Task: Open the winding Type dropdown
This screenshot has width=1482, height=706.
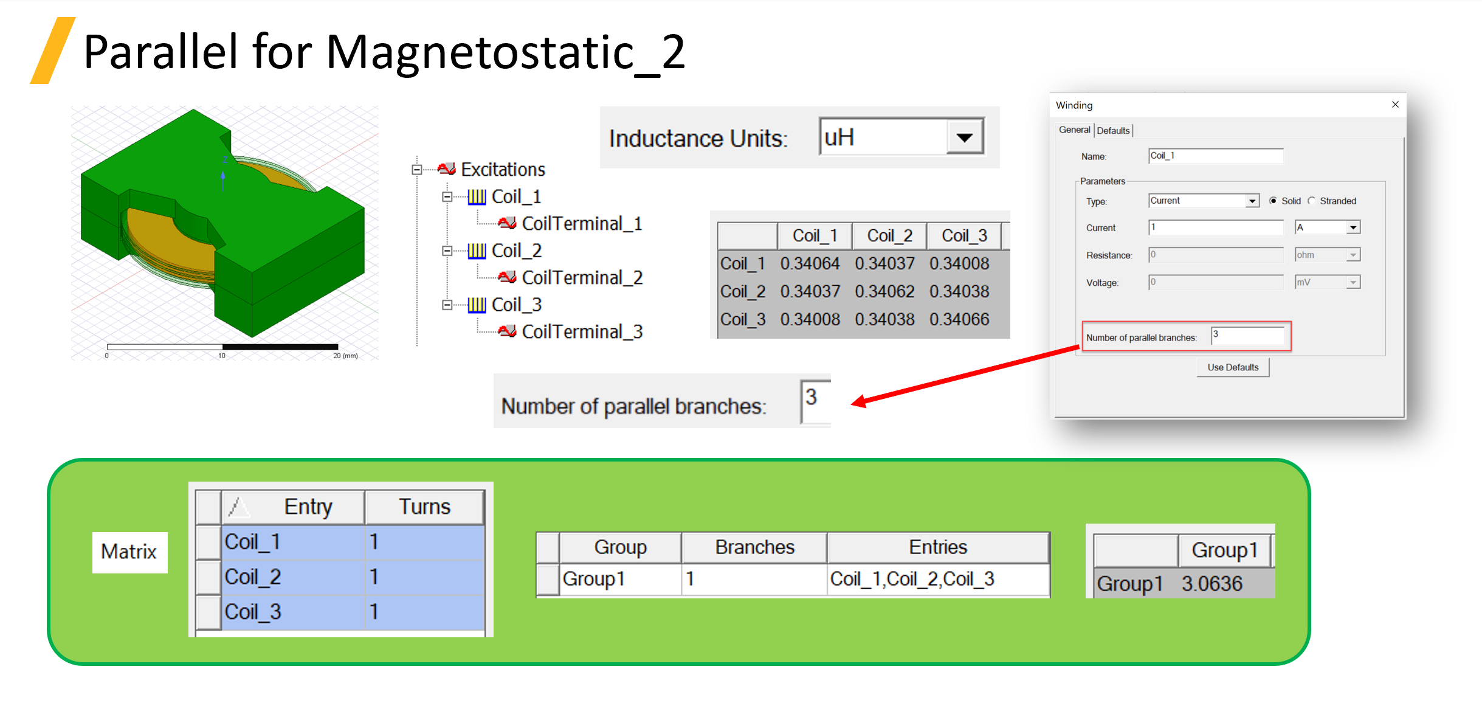Action: [1252, 201]
